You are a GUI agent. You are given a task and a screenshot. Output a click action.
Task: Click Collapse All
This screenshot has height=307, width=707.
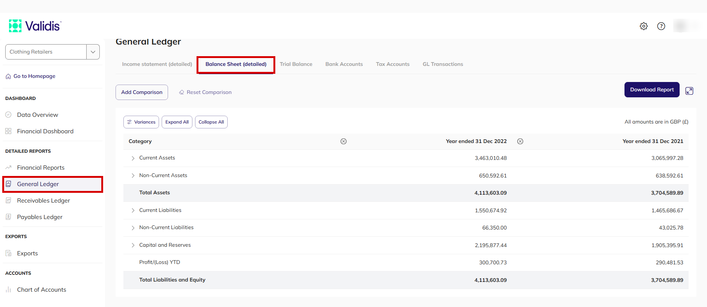coord(211,122)
